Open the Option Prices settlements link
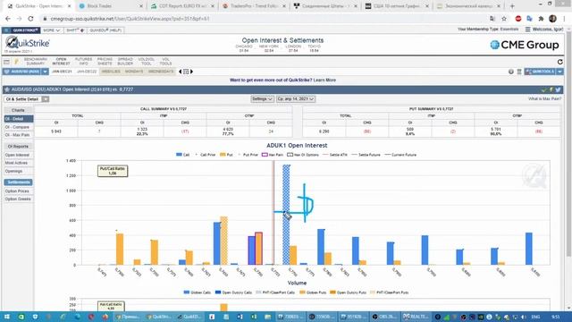This screenshot has width=572, height=322. tap(17, 191)
